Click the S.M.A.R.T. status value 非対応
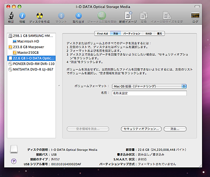 (x=142, y=159)
